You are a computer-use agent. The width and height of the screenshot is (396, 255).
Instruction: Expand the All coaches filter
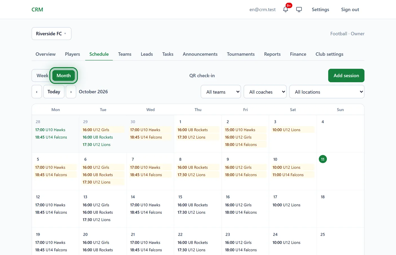pyautogui.click(x=265, y=92)
